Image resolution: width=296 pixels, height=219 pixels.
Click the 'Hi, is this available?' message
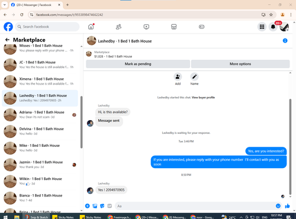[x=112, y=112]
